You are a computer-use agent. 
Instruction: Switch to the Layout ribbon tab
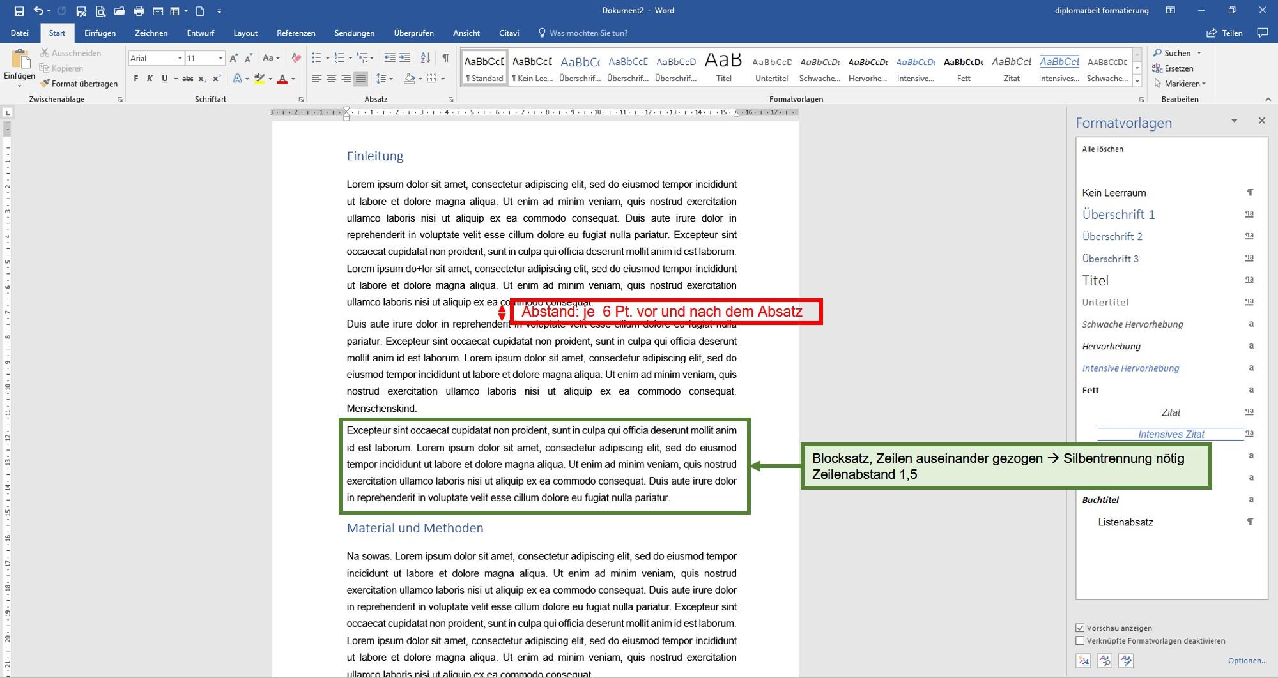click(245, 33)
